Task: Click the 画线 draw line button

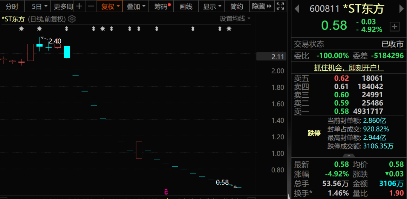Action: [186, 6]
